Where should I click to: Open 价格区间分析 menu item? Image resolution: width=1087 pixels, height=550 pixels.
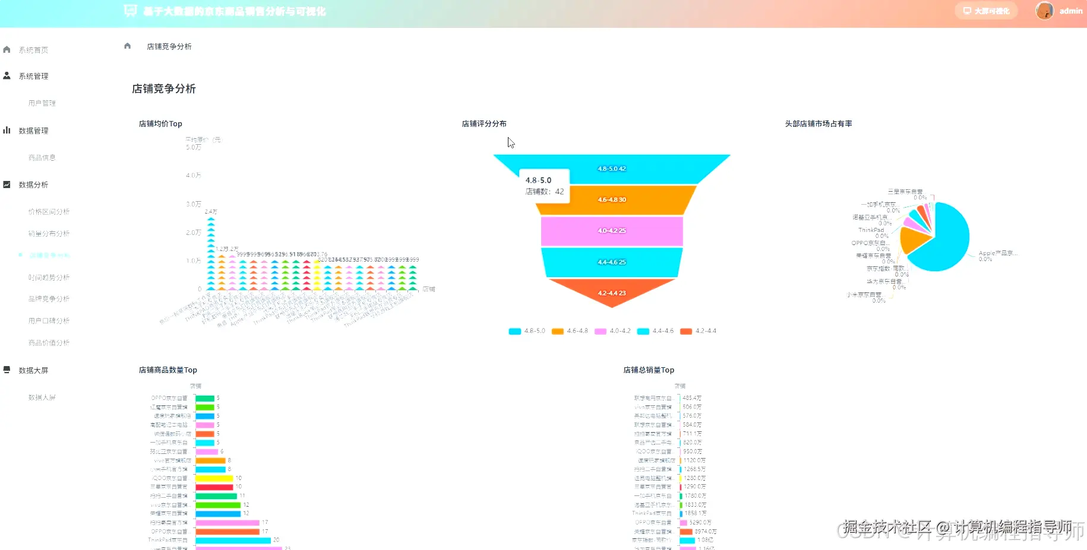click(x=49, y=212)
